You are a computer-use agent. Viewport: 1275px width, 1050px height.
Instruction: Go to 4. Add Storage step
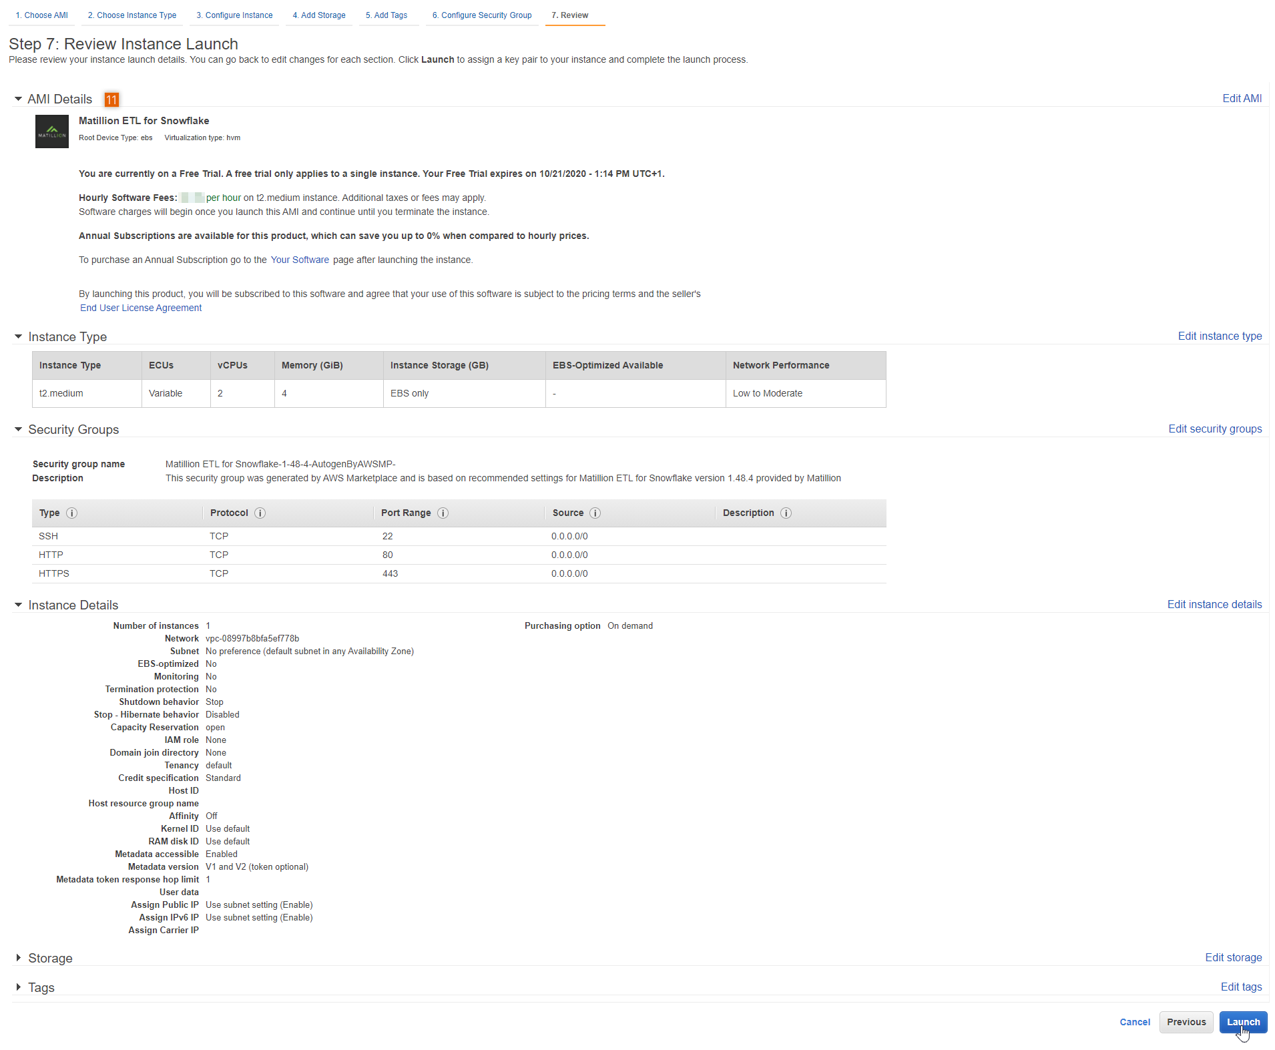[x=319, y=15]
